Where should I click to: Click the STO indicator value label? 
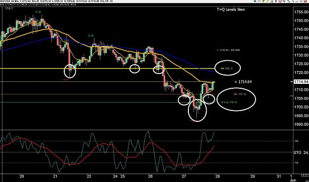301,152
